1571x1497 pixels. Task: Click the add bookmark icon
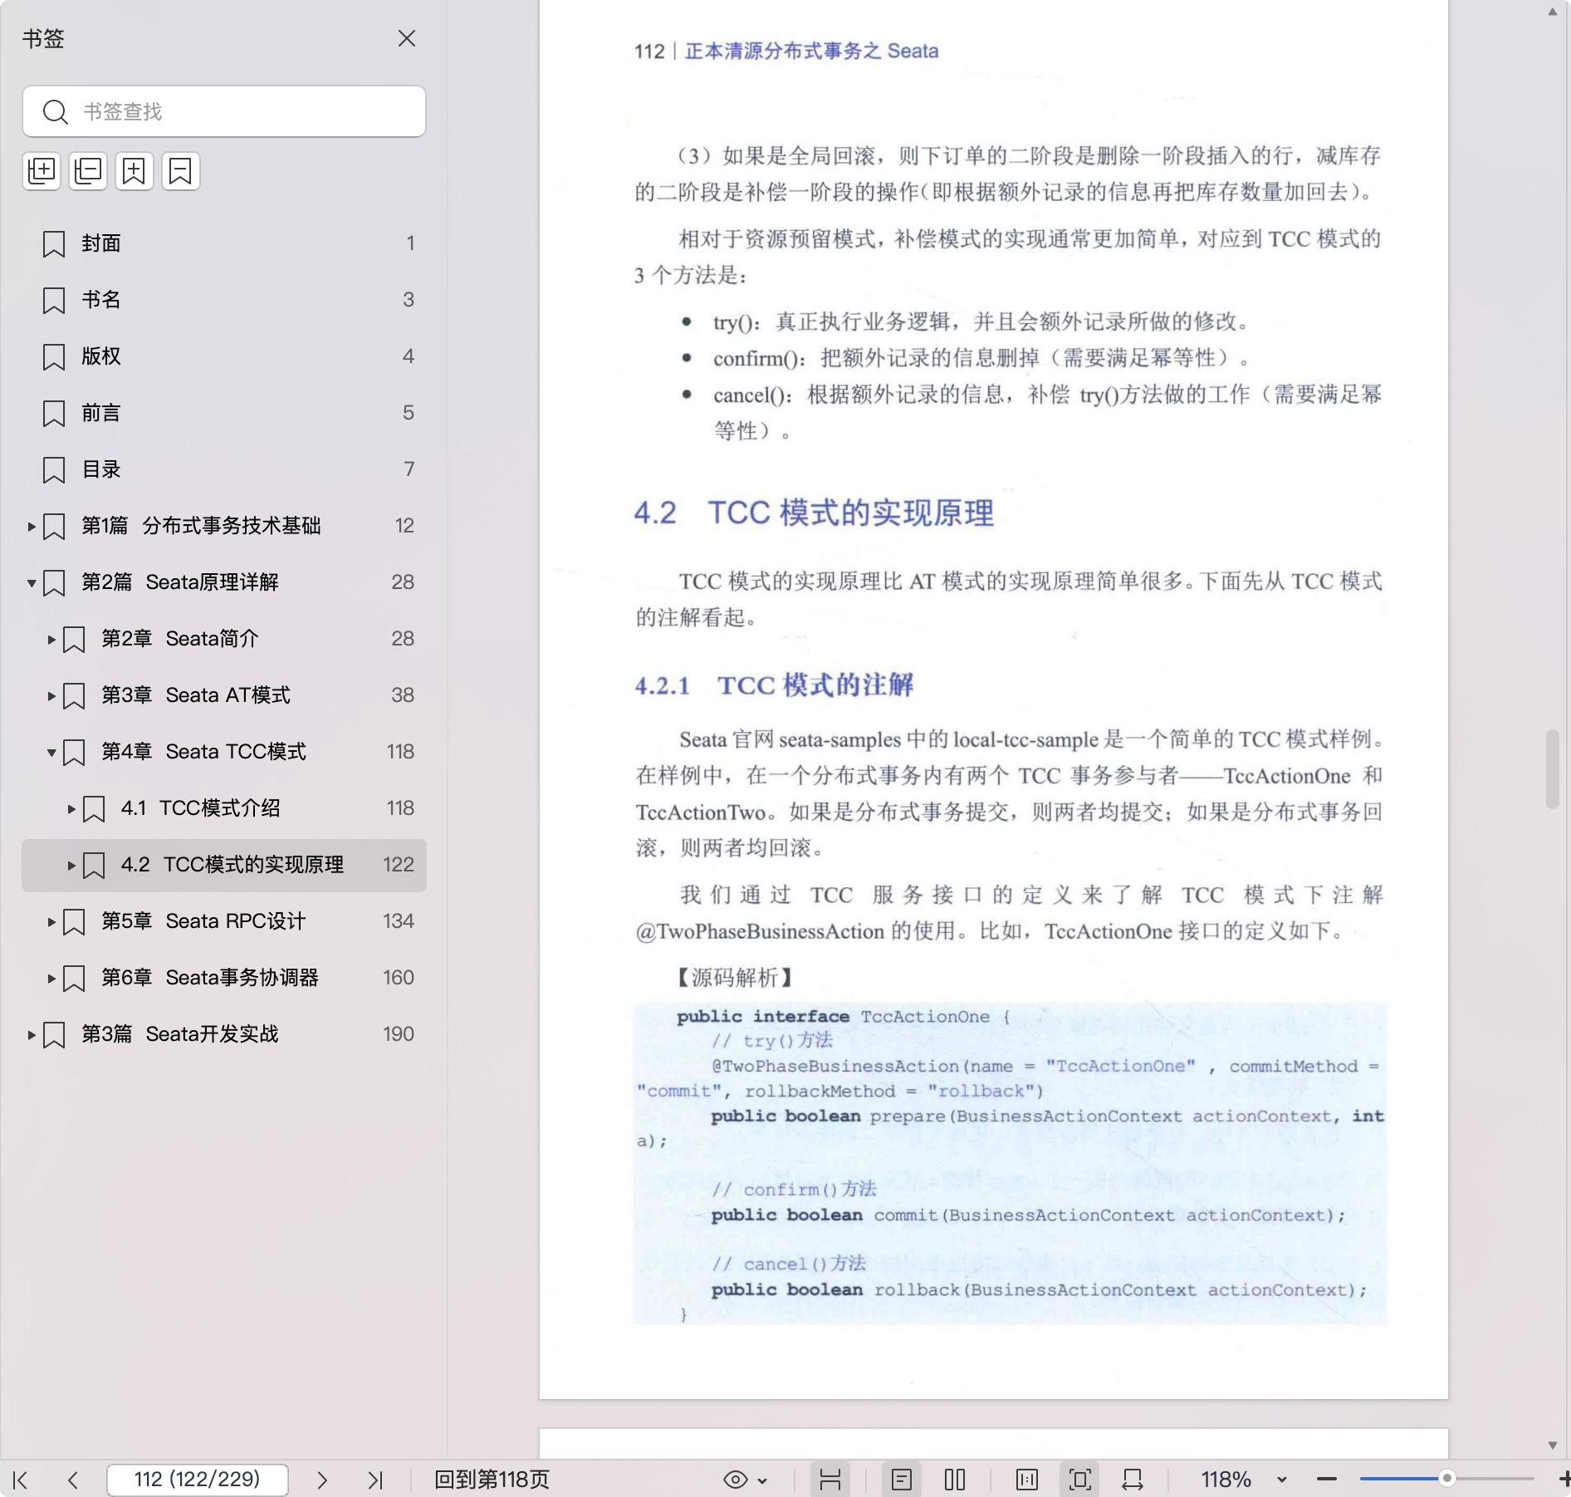click(135, 171)
